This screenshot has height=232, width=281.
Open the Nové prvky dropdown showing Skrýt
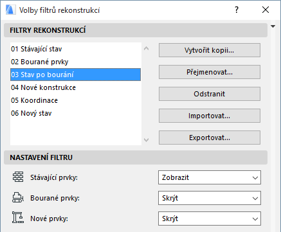point(210,219)
